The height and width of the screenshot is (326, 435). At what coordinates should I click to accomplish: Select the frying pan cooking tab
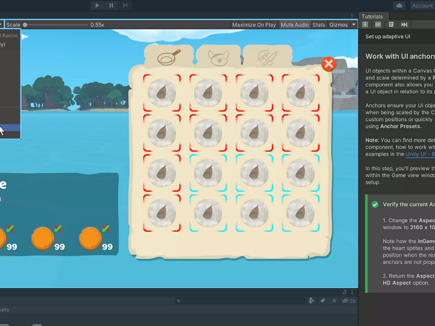click(x=169, y=57)
